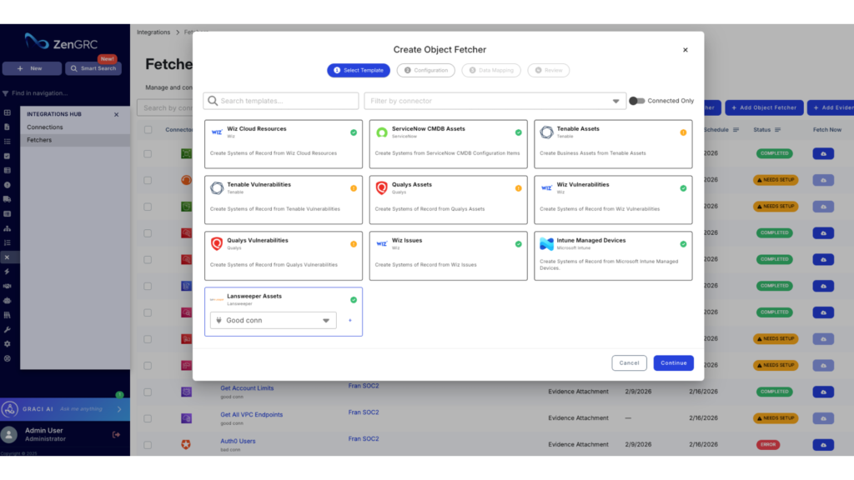Click the Lansweeper Assets logo icon
854x480 pixels.
click(217, 299)
